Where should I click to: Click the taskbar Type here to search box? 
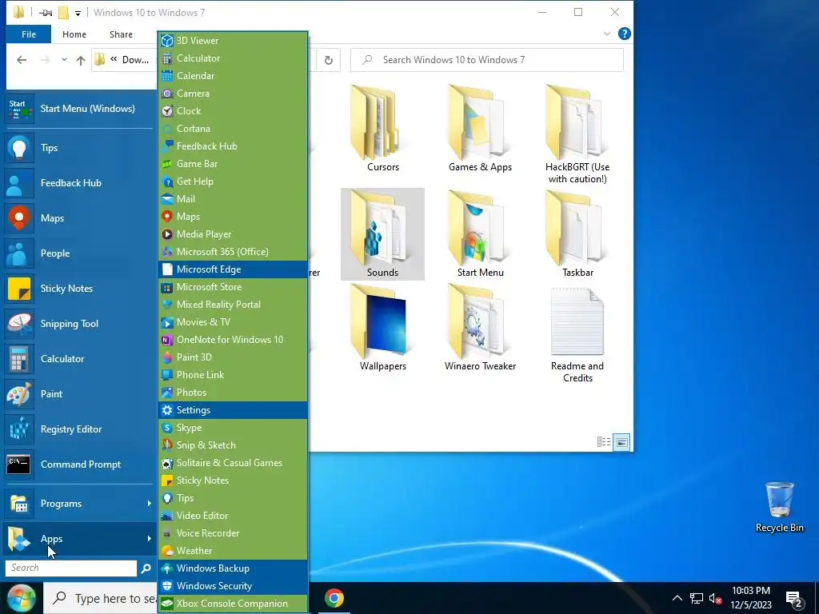(102, 598)
